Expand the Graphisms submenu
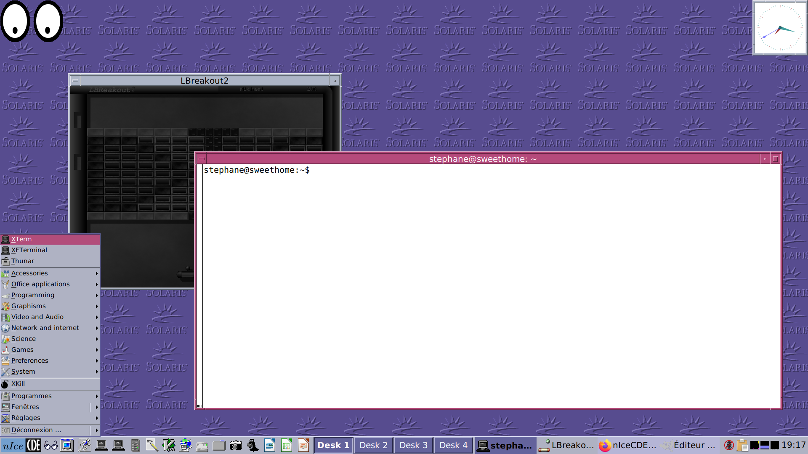This screenshot has width=808, height=454. tap(50, 306)
